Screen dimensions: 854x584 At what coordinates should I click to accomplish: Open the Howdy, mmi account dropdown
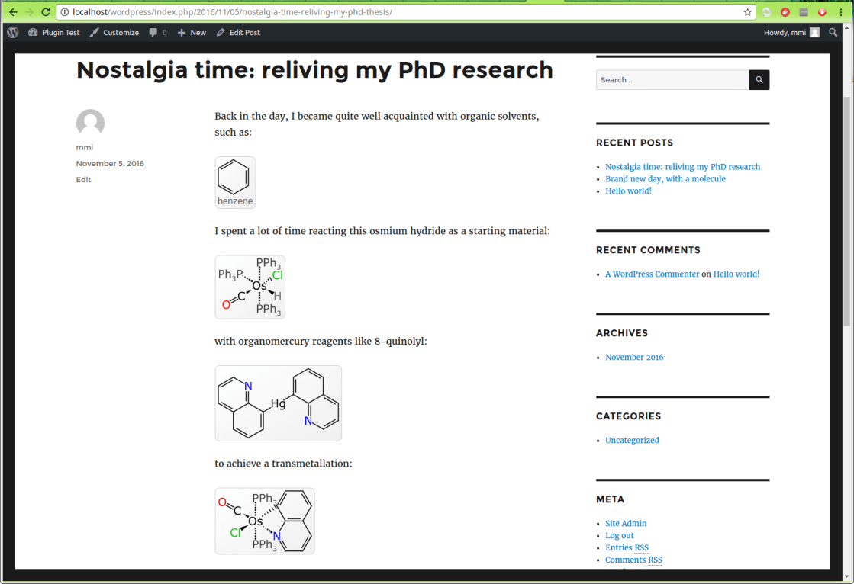click(791, 33)
